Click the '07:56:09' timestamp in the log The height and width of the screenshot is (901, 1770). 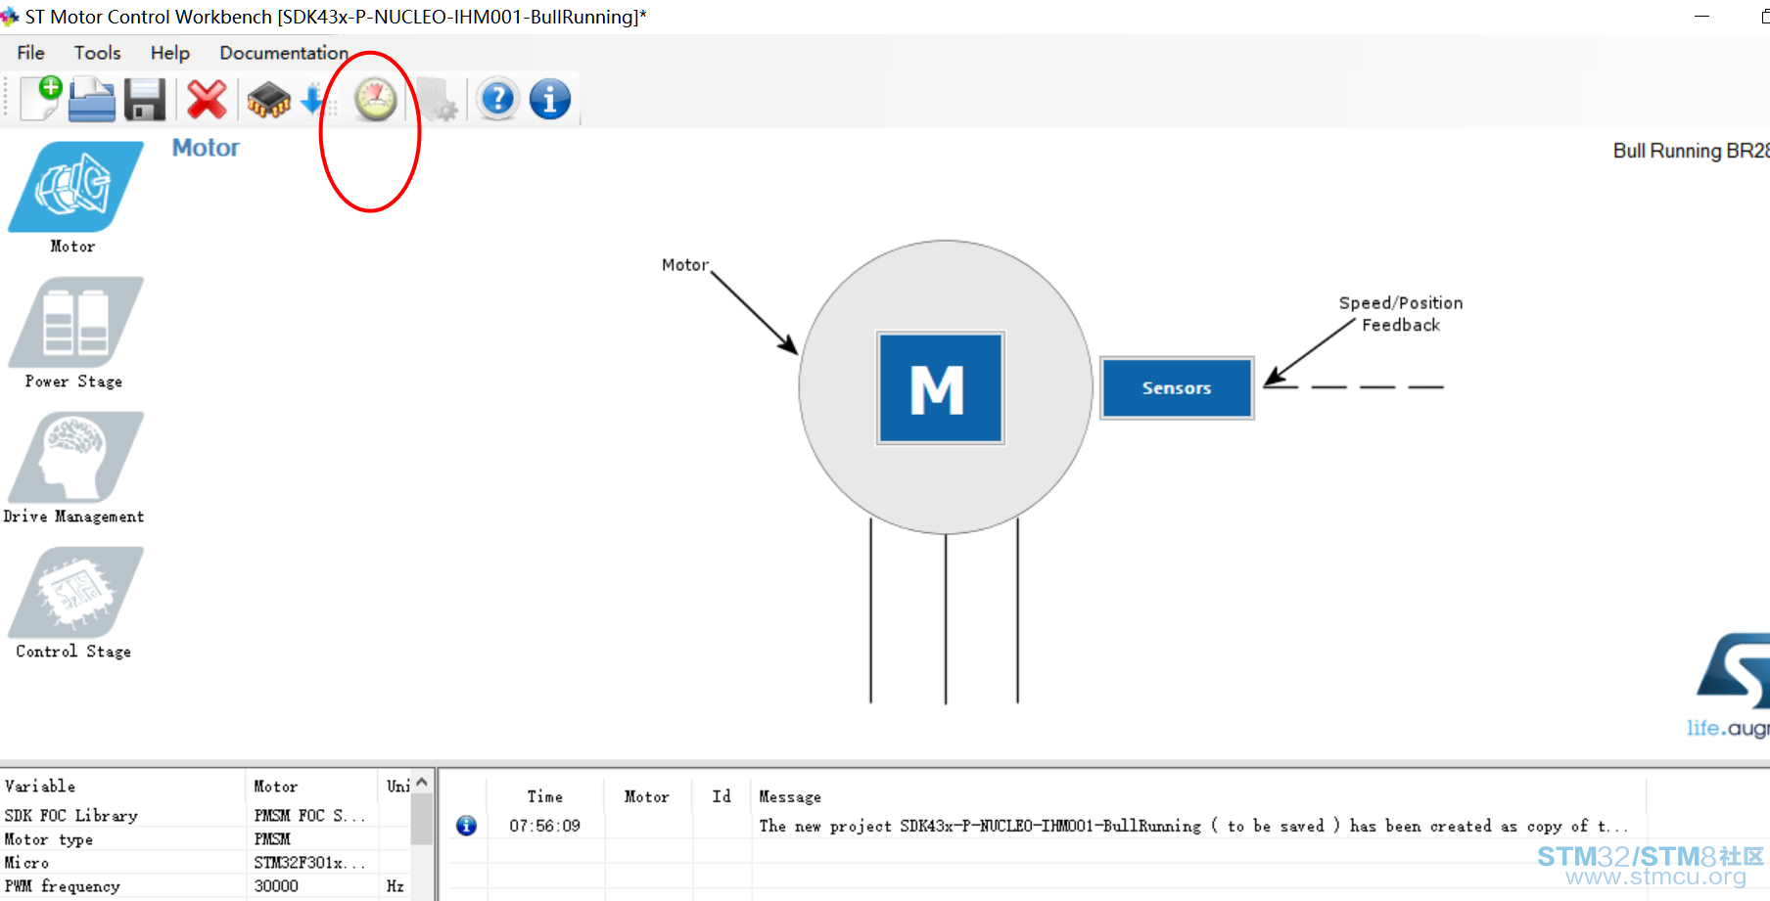[x=544, y=827]
